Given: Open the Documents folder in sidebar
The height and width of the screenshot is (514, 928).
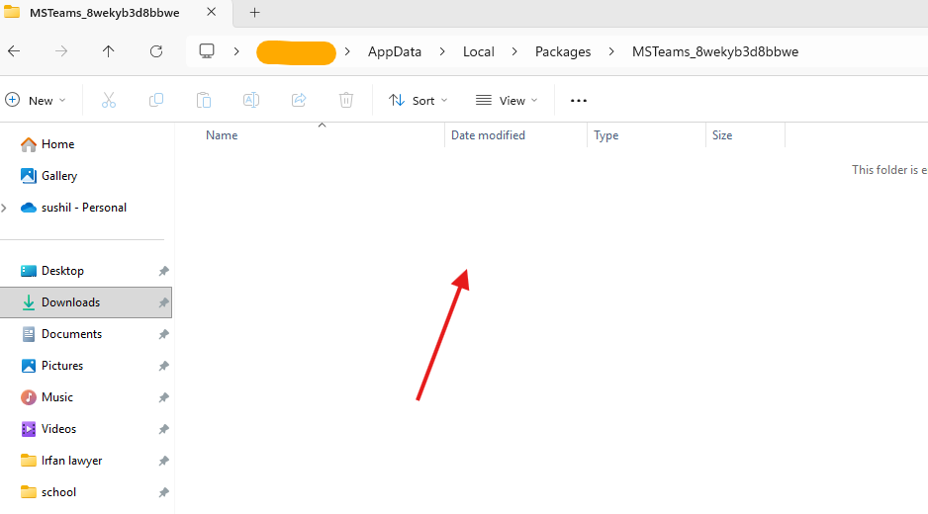Looking at the screenshot, I should point(71,334).
